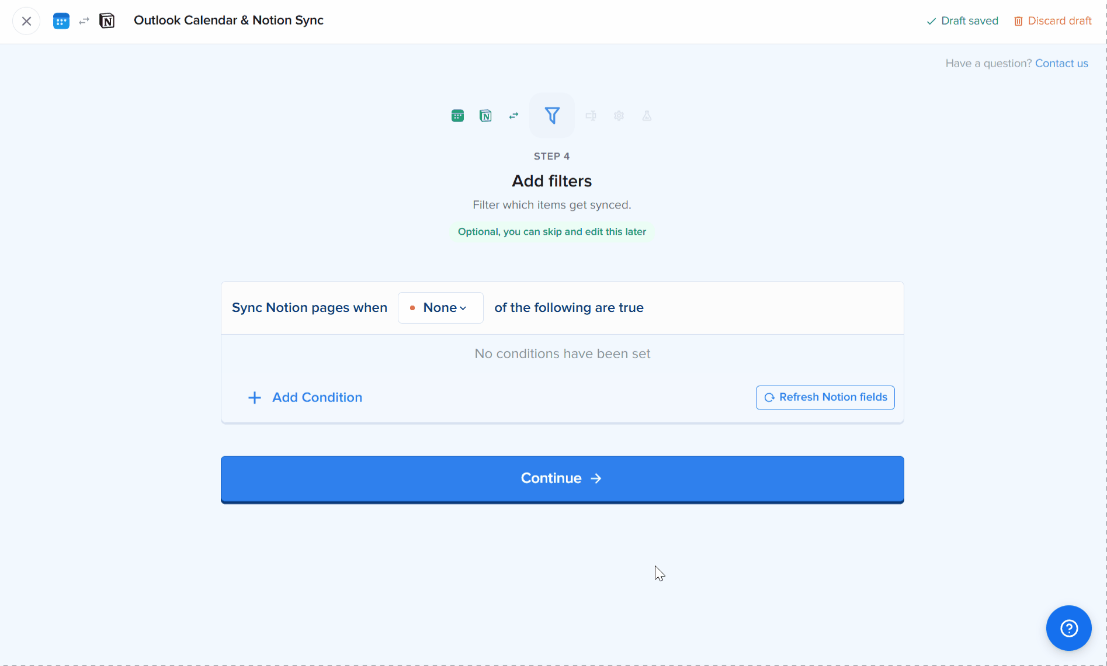Click the plus icon beside Add Condition
1107x666 pixels.
click(x=255, y=398)
